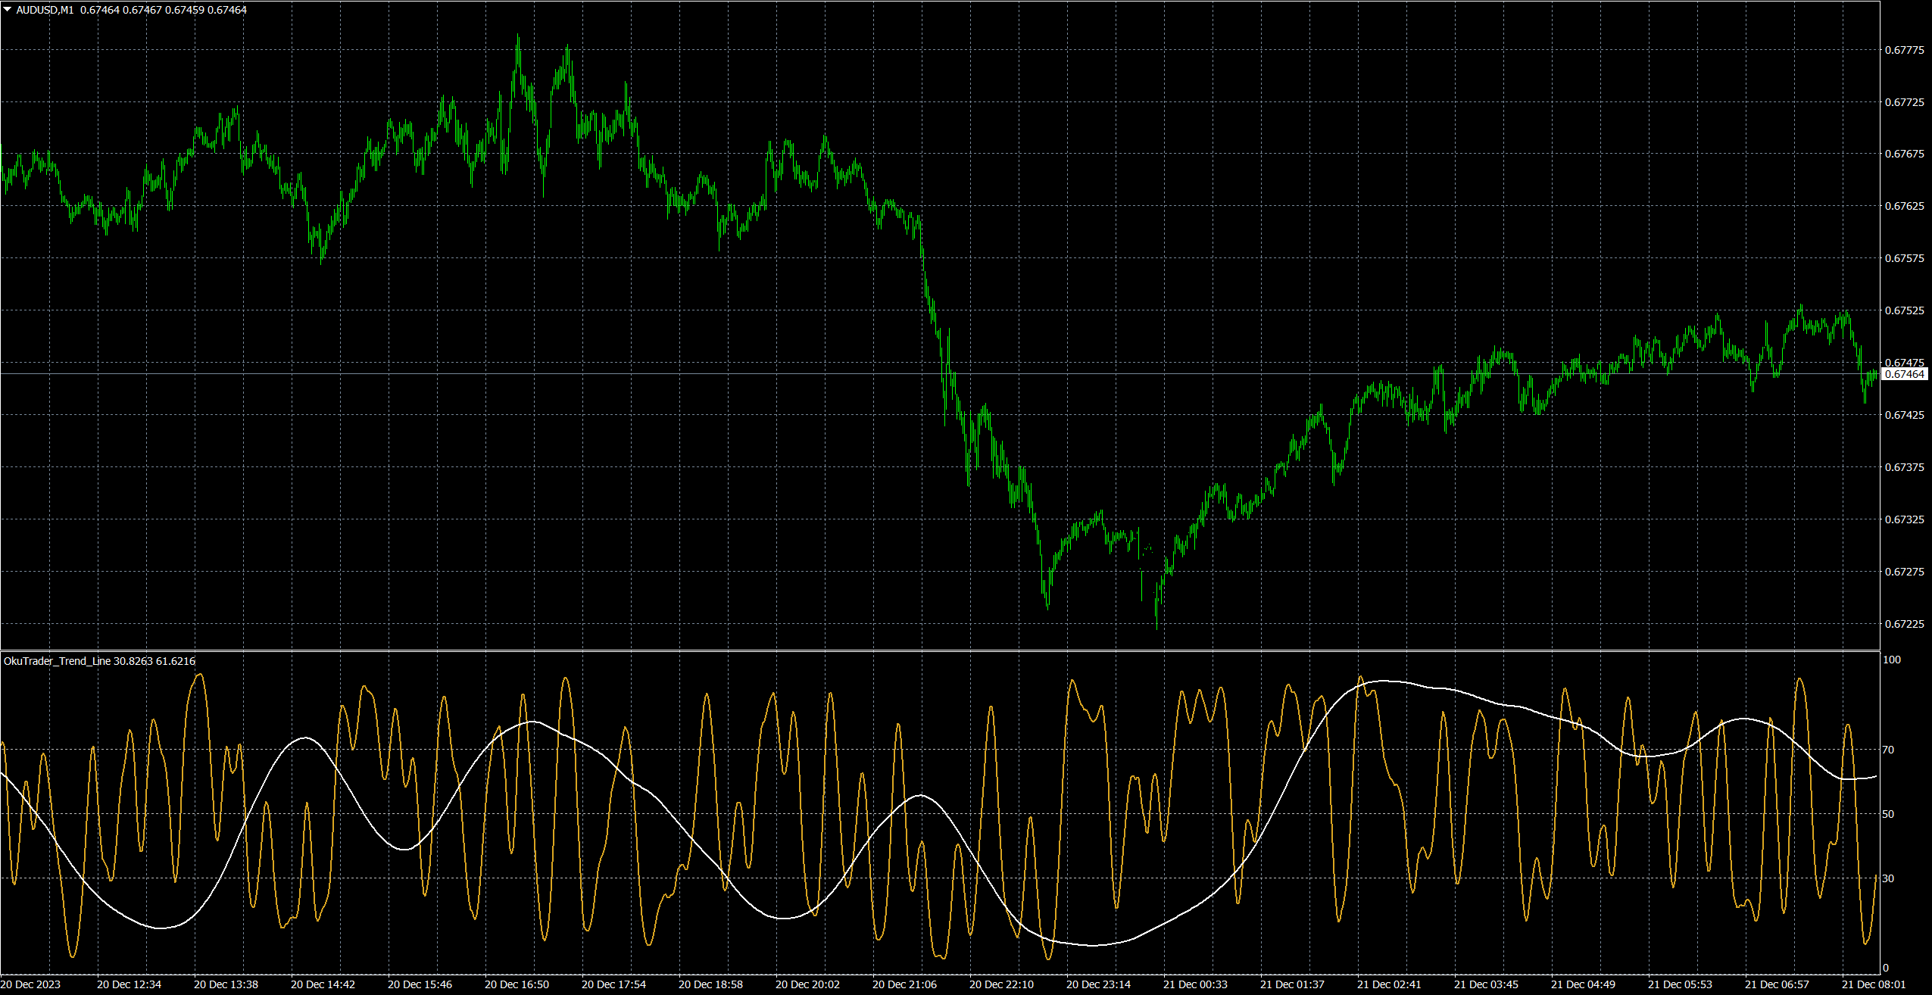Click the 0.67525 price scale value

coord(1903,310)
